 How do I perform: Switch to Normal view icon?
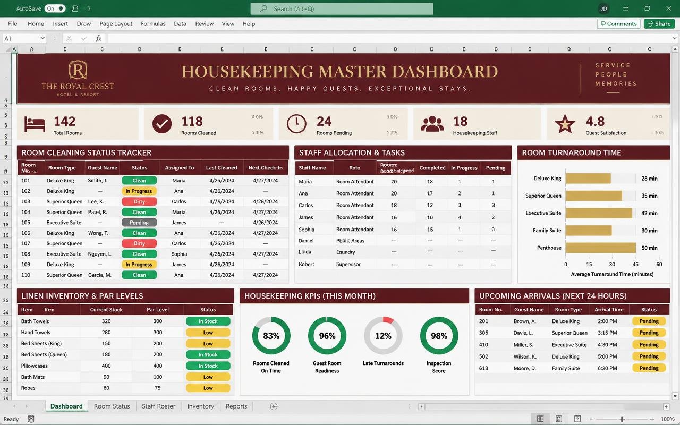tap(540, 419)
